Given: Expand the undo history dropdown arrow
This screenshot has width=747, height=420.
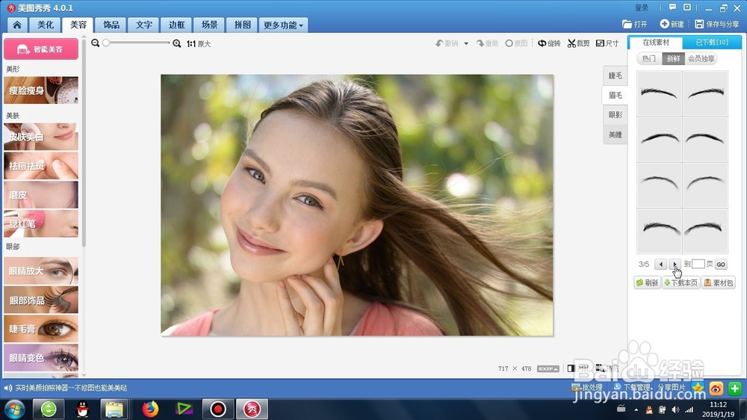Looking at the screenshot, I should 466,43.
